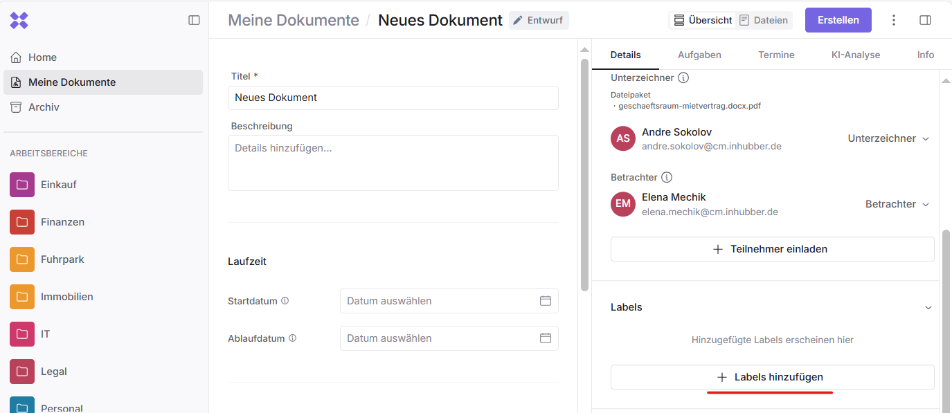Click the three-dot more options menu
The image size is (952, 413).
pyautogui.click(x=894, y=20)
